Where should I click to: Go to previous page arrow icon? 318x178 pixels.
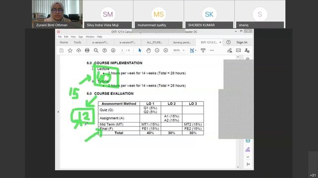click(x=104, y=50)
